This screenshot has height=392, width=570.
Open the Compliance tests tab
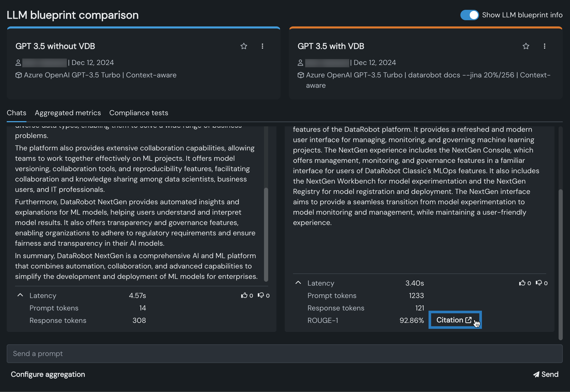tap(139, 113)
